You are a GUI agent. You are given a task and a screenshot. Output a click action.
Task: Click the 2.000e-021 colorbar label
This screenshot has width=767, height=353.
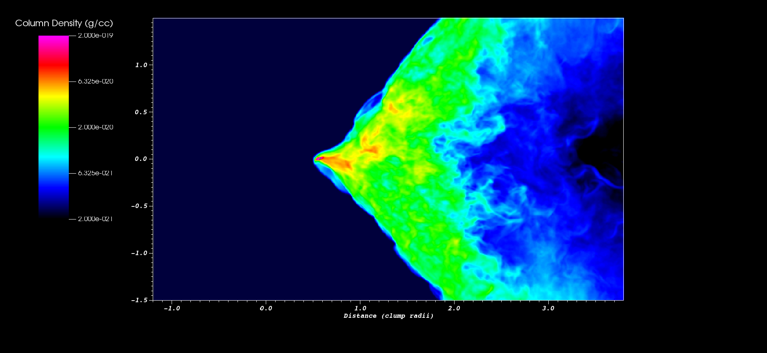click(x=95, y=219)
